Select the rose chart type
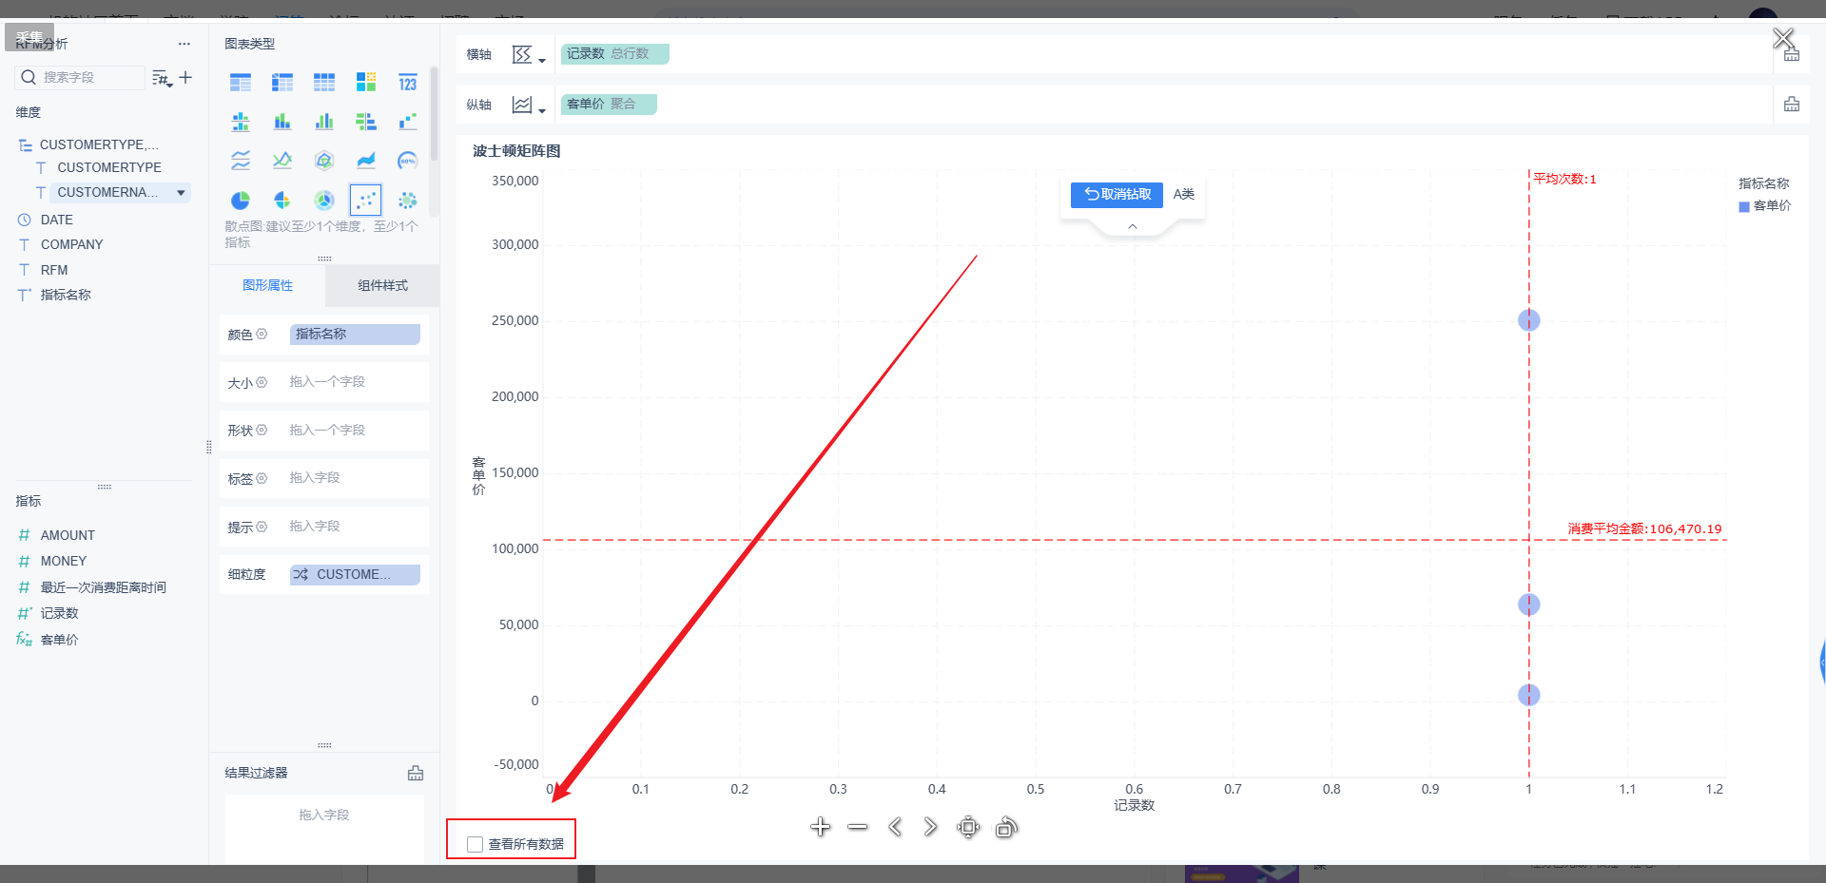This screenshot has height=883, width=1826. [x=282, y=200]
